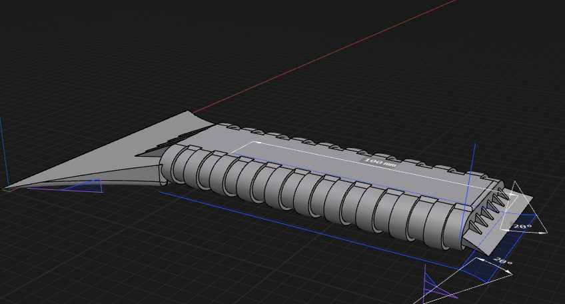Screen dimensions: 565x304
Task: Click the left arrowhead of the 100 mm dimension
Action: coord(258,143)
